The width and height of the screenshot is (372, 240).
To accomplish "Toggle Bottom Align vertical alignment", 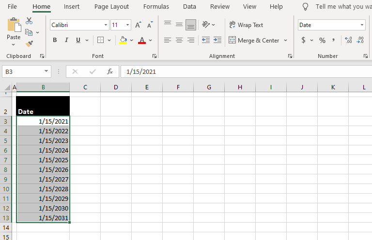I will [x=191, y=25].
